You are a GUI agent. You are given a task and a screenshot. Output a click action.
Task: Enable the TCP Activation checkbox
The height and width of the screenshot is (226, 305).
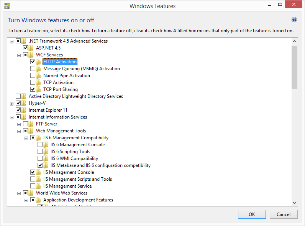coord(33,82)
